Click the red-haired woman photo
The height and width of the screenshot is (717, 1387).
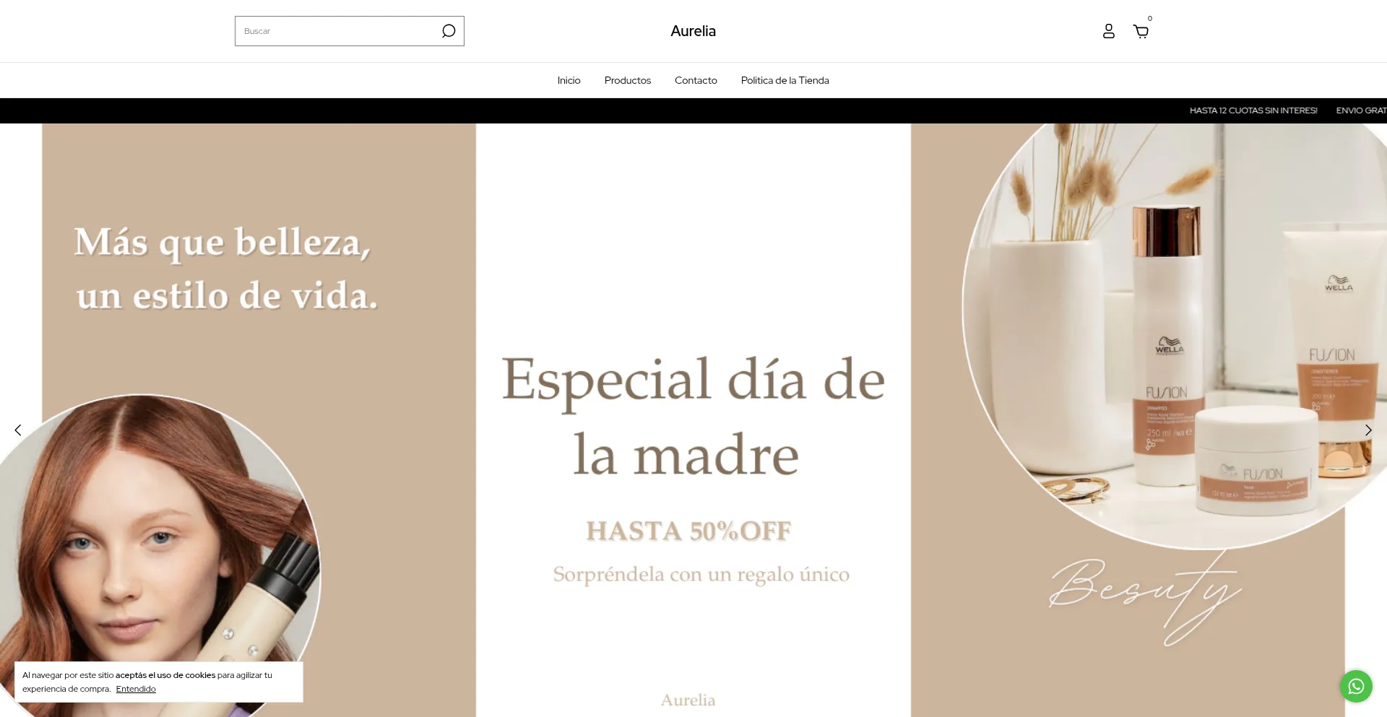(x=144, y=534)
